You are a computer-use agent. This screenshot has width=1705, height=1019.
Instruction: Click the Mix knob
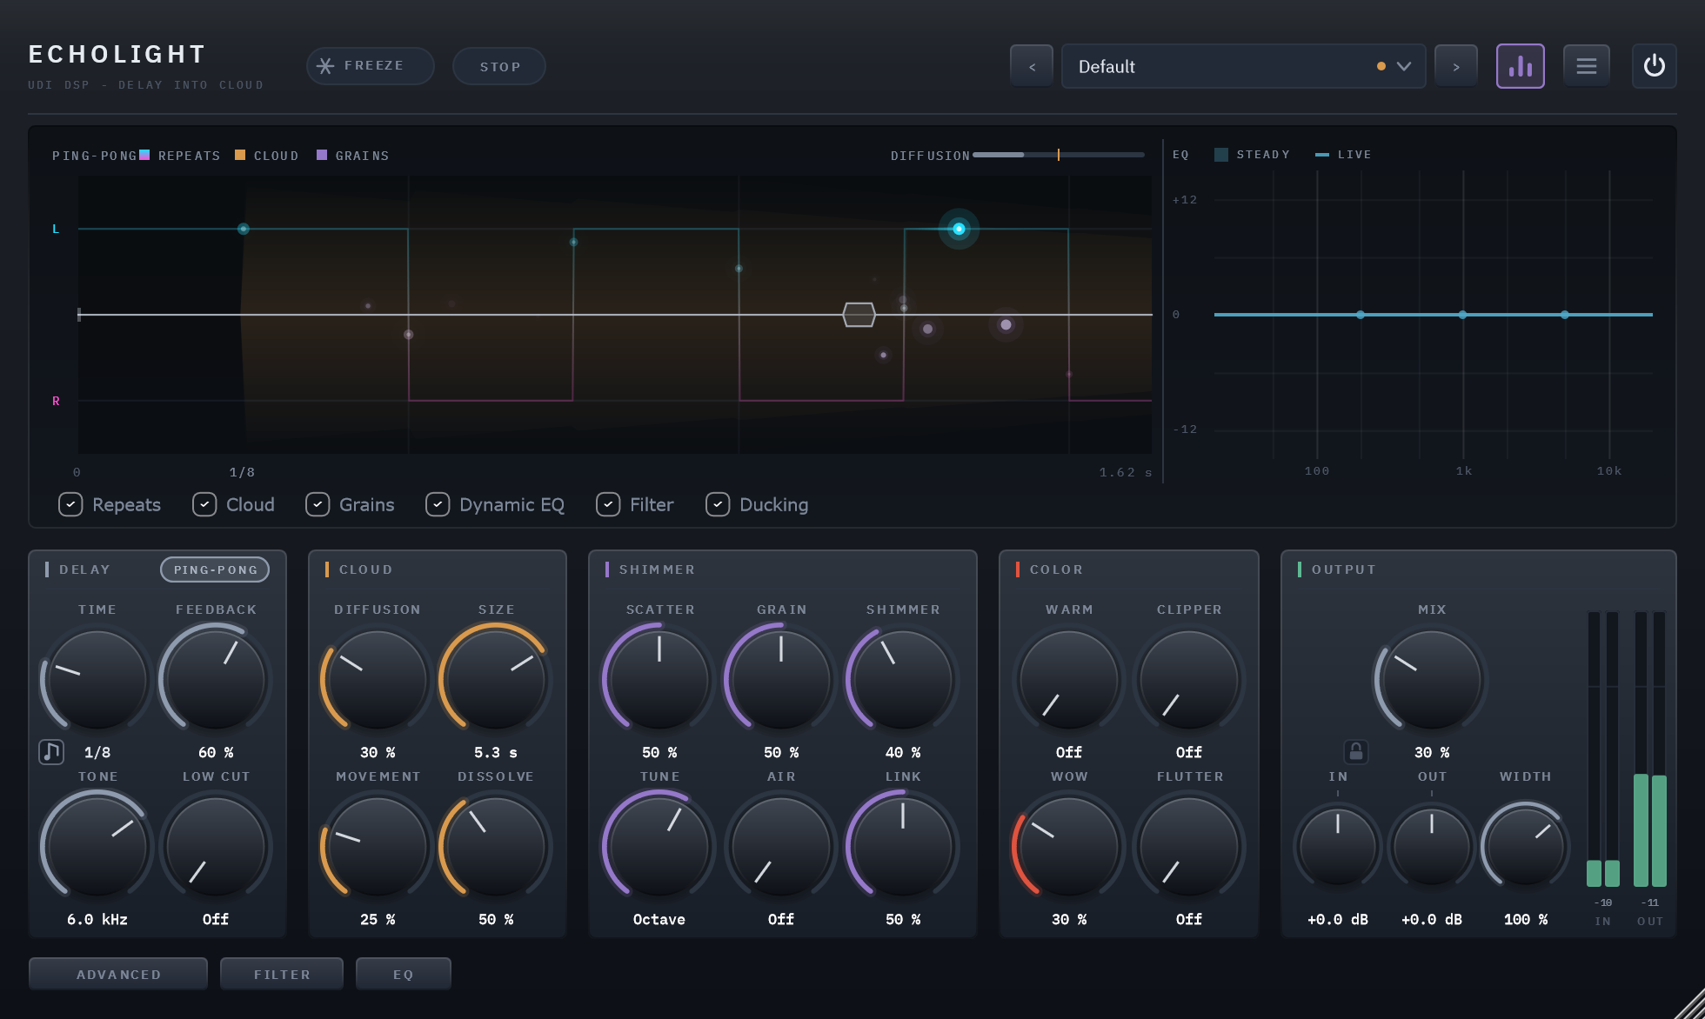1432,679
